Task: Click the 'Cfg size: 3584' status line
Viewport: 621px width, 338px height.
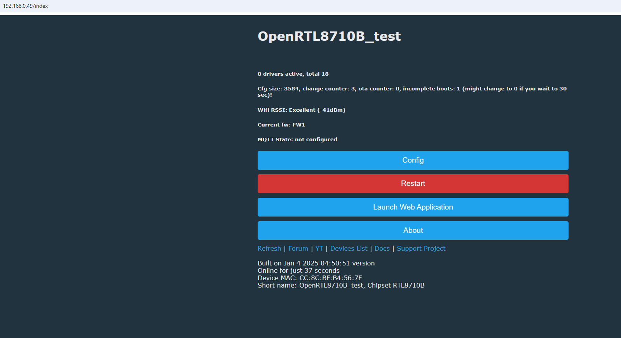Action: pyautogui.click(x=412, y=92)
